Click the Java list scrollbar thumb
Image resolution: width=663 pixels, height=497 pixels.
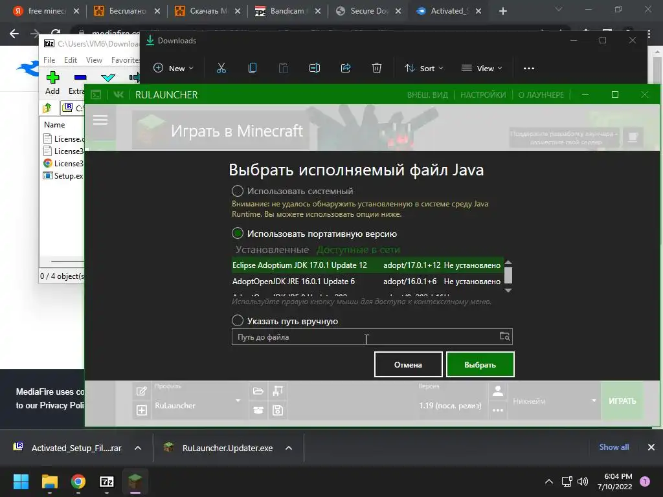click(x=509, y=274)
